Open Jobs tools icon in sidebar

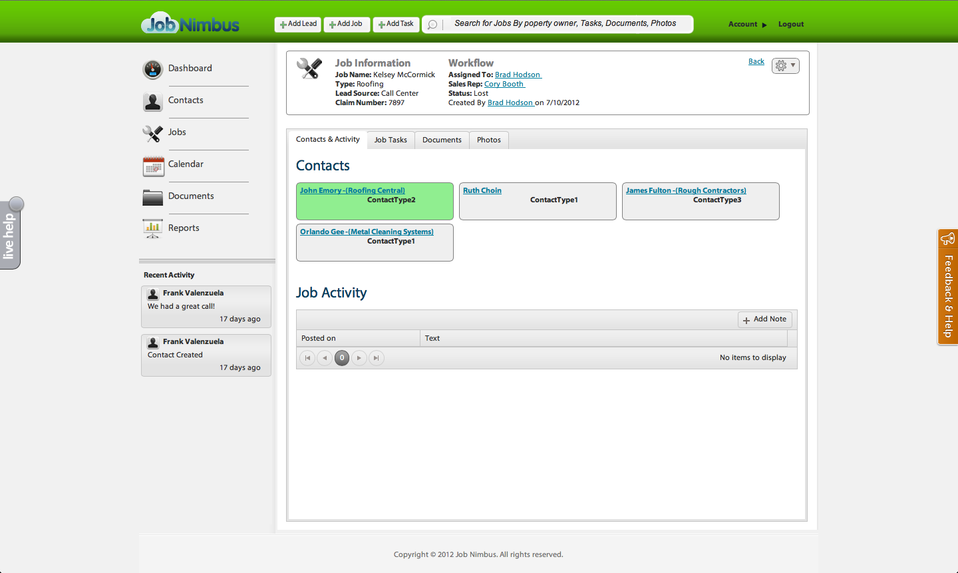[153, 134]
